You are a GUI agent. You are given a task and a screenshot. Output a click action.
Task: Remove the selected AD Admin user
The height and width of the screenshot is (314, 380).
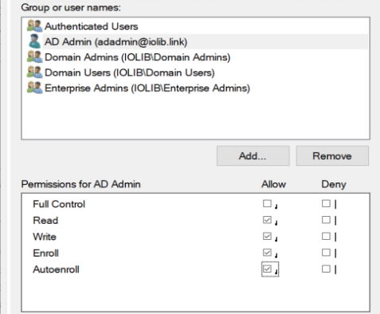(x=332, y=155)
